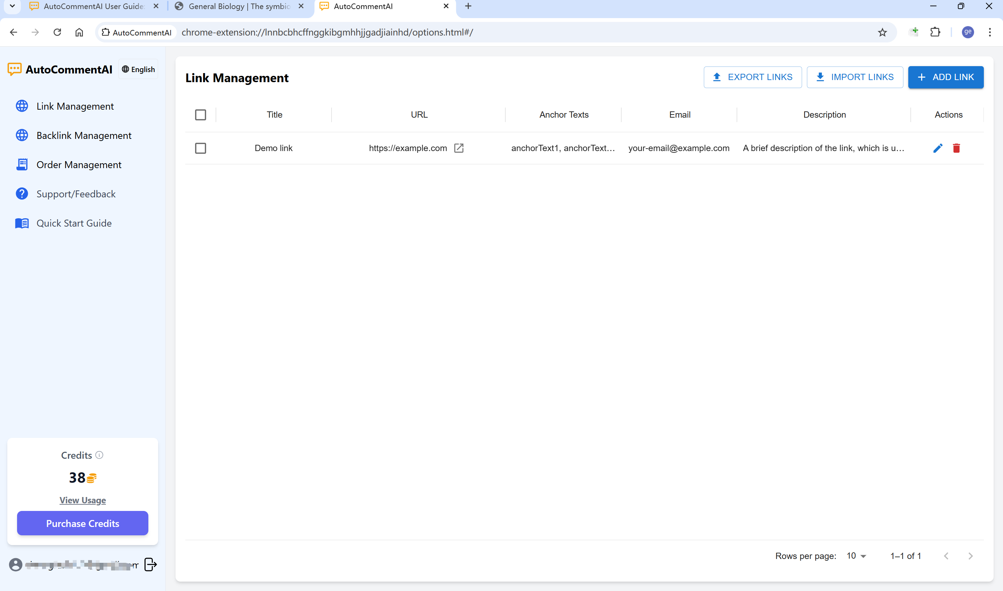Close the AutoCommentAI User Guide tab
1003x591 pixels.
pyautogui.click(x=156, y=6)
